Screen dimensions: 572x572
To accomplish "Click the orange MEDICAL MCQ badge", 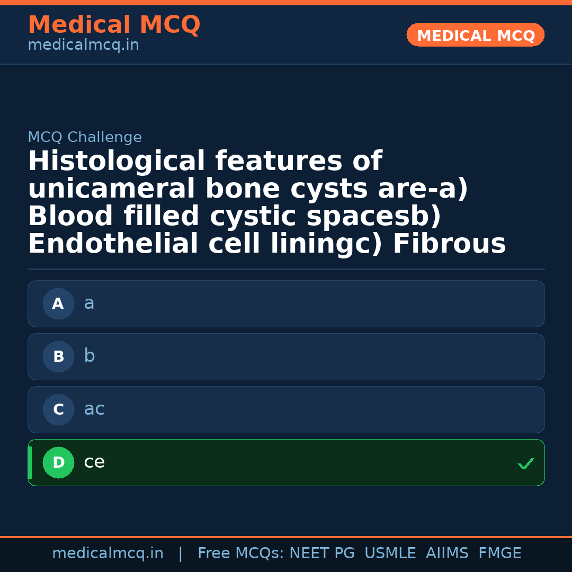I will point(475,35).
